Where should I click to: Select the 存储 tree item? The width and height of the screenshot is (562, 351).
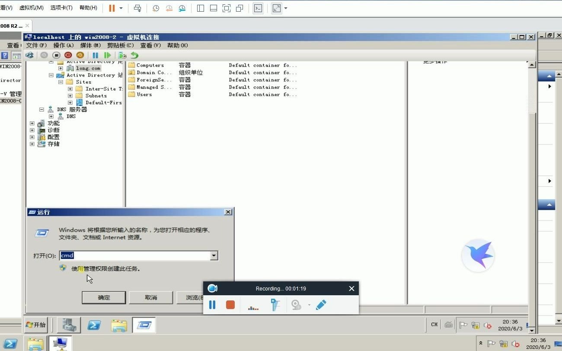click(53, 144)
